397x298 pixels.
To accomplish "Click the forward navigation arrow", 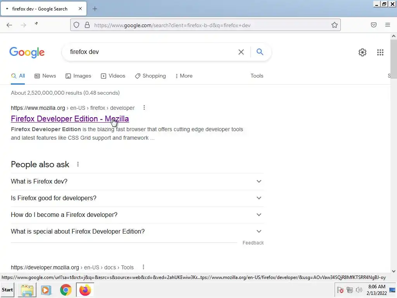I will click(x=23, y=25).
